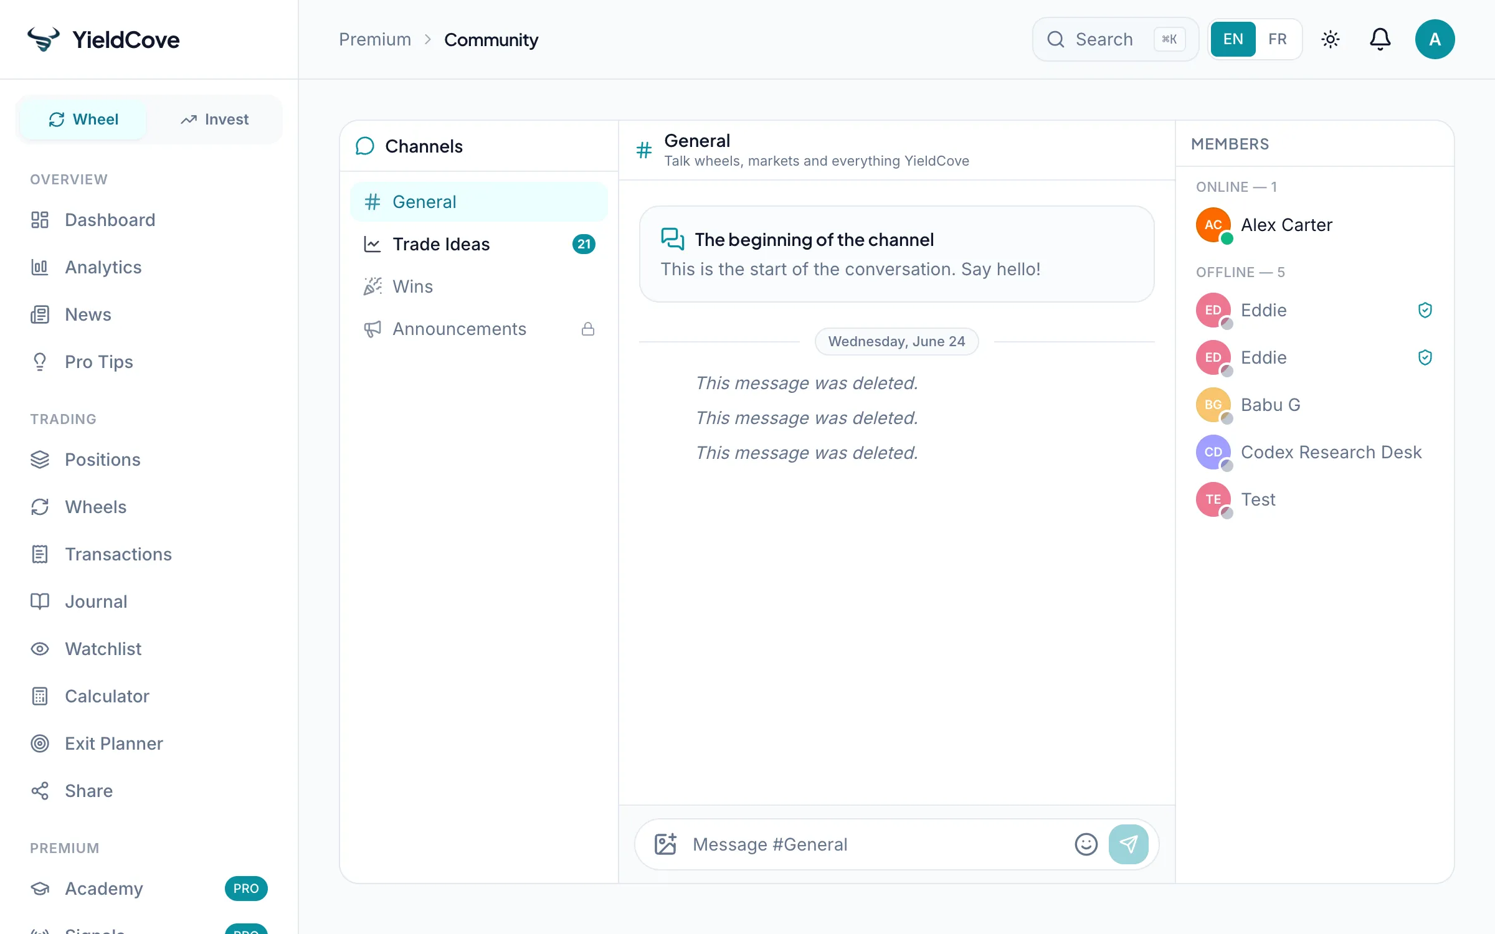1495x934 pixels.
Task: Click the Babu G BG avatar
Action: [x=1213, y=405]
